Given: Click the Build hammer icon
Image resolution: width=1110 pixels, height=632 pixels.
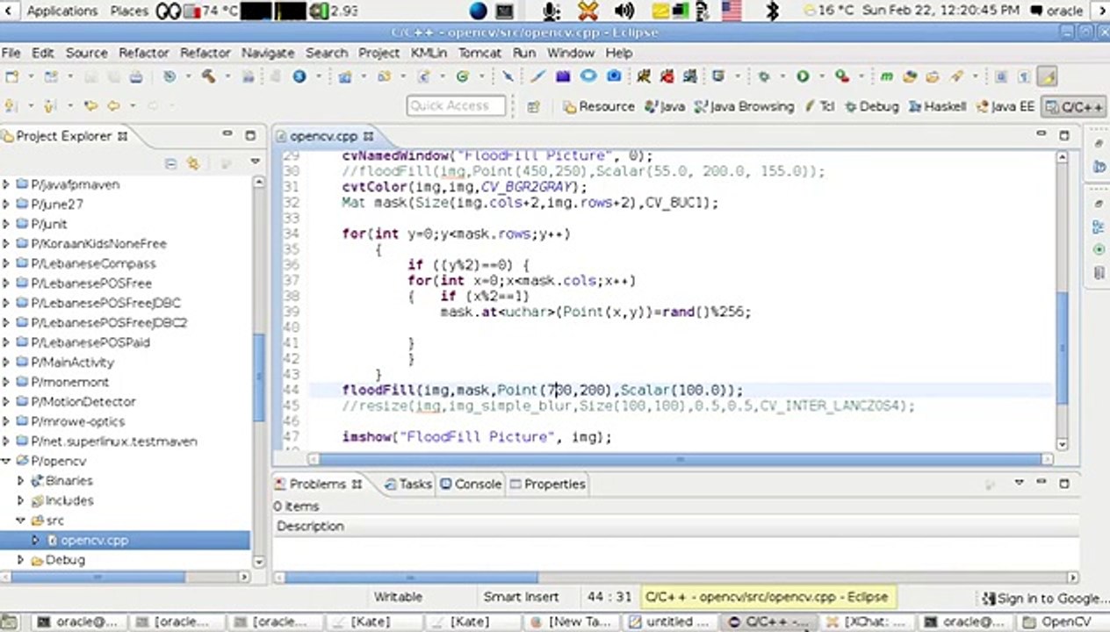Looking at the screenshot, I should coord(208,77).
